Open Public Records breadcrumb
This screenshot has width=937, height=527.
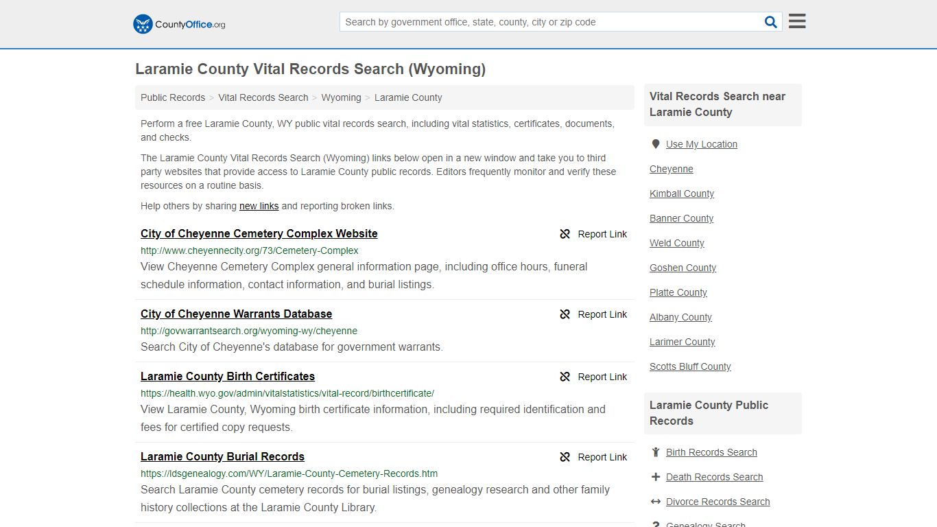173,97
